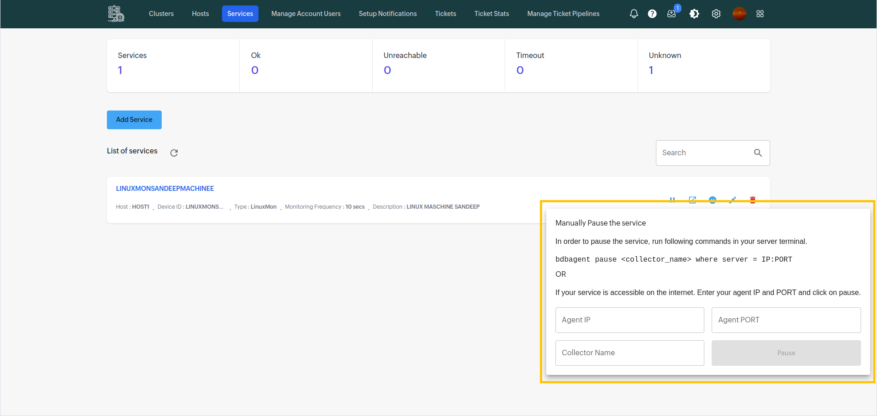This screenshot has width=877, height=416.
Task: Select the Timeout status card
Action: (571, 66)
